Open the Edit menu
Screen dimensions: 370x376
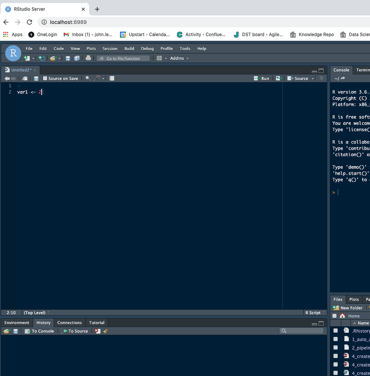tap(43, 49)
